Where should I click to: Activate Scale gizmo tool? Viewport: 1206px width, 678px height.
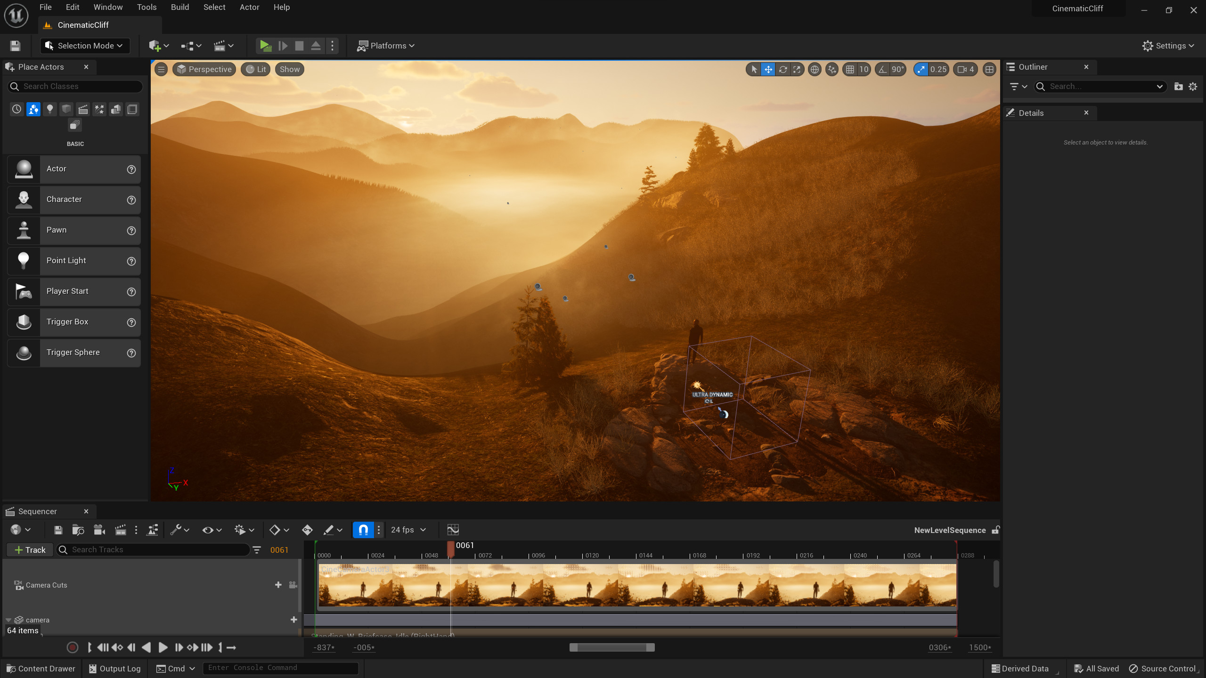pos(797,69)
